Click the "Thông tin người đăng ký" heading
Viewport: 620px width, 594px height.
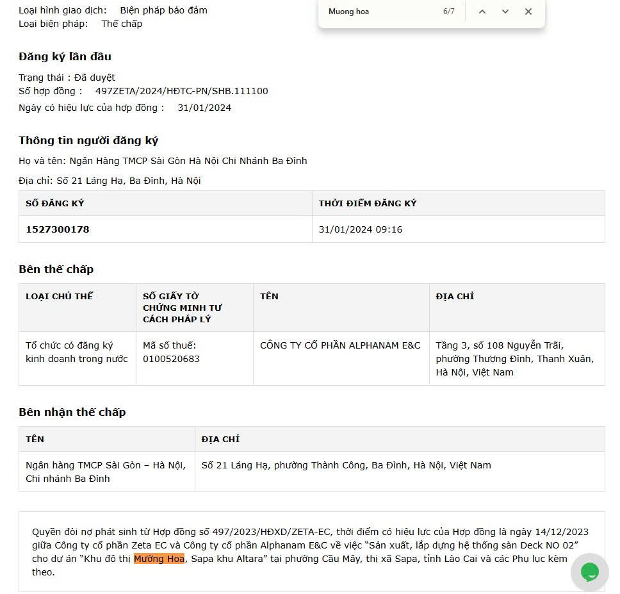point(88,140)
